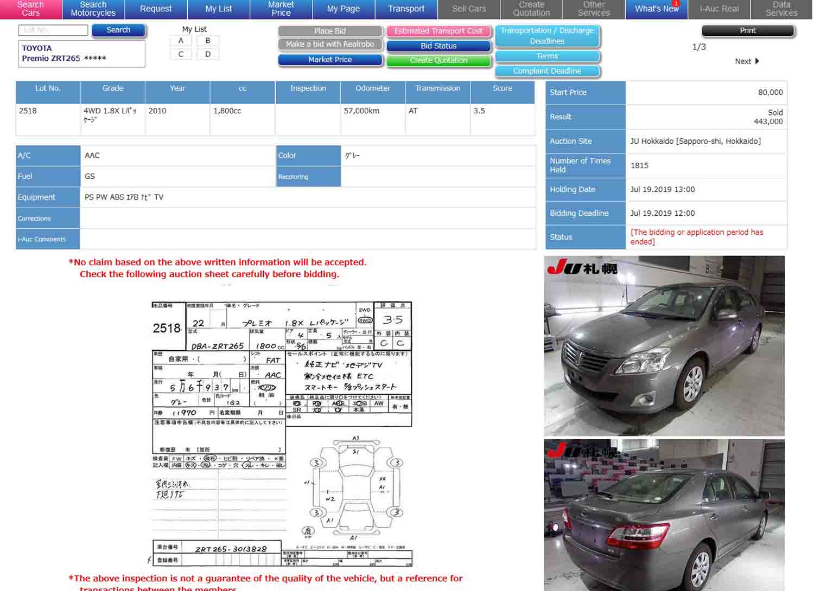
Task: Select the page counter 1/3
Action: [699, 47]
